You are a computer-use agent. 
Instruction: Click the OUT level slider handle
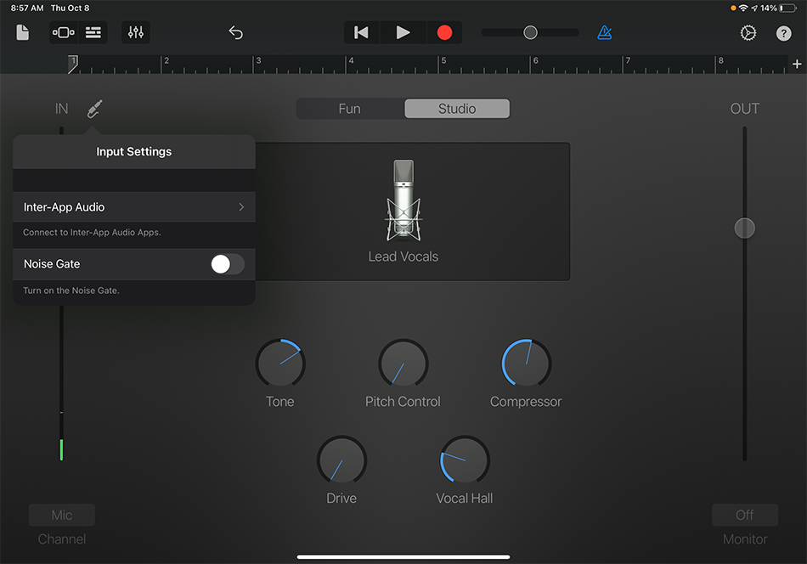click(x=744, y=228)
